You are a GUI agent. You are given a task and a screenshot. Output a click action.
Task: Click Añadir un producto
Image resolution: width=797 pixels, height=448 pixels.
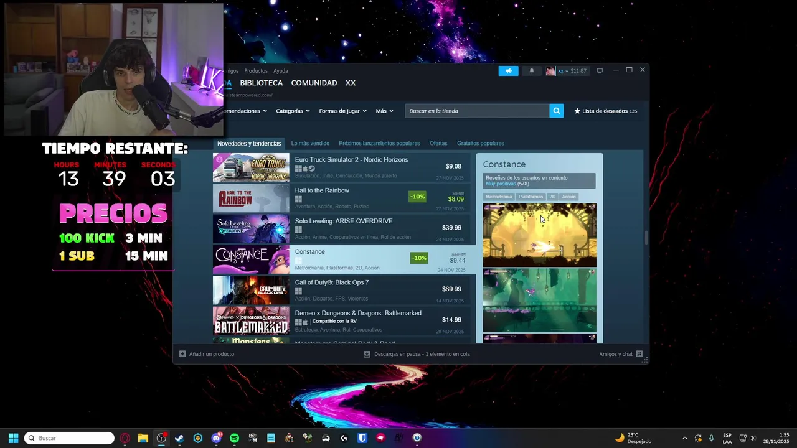coord(207,354)
